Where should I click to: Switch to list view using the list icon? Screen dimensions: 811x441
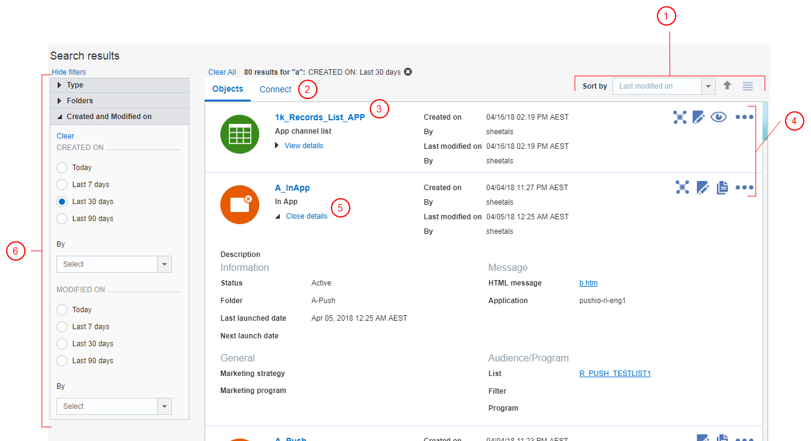coord(747,86)
